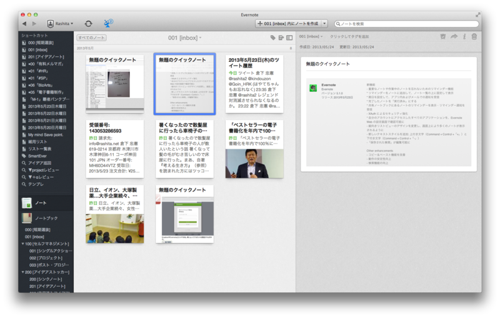Viewport: 500px width, 318px height.
Task: Open shortcut note 2013年5月23日木曜日
Action: click(47, 106)
